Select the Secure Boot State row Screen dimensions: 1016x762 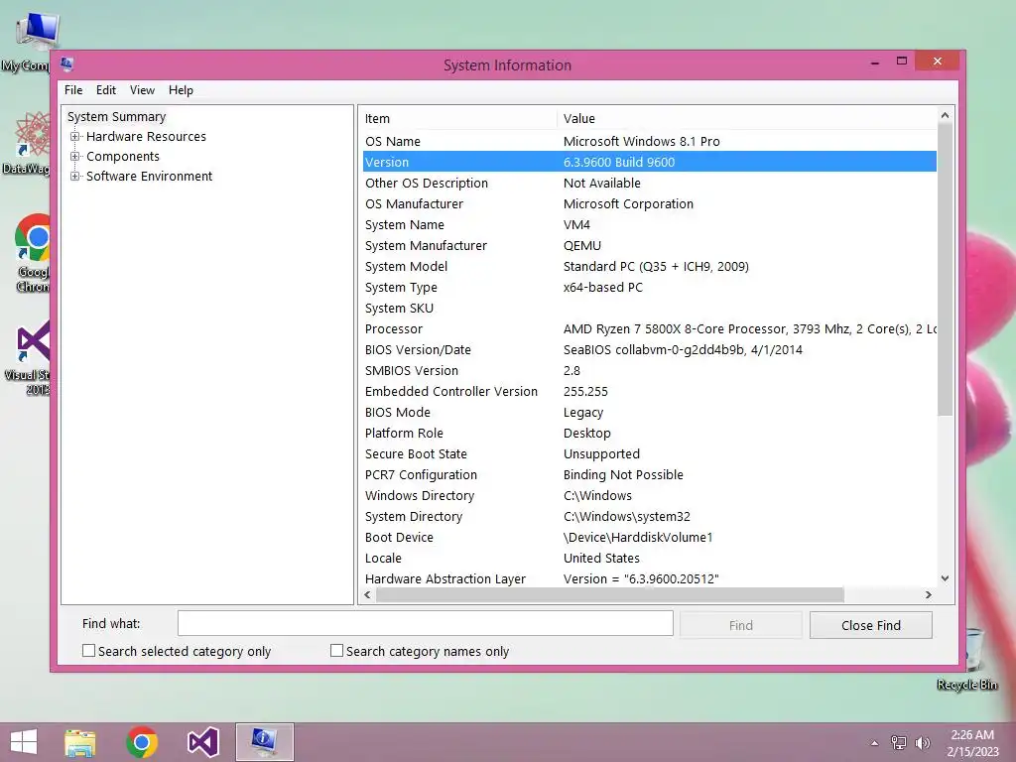[x=649, y=453]
